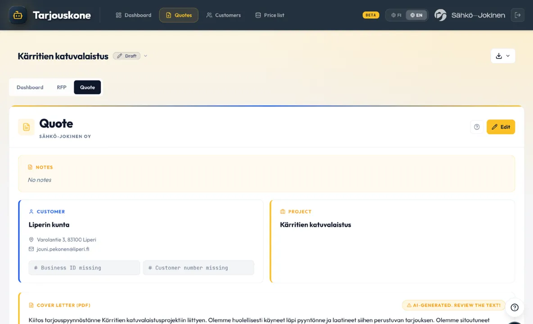Click the Tarjouskone robot logo icon
This screenshot has width=533, height=324.
(18, 15)
